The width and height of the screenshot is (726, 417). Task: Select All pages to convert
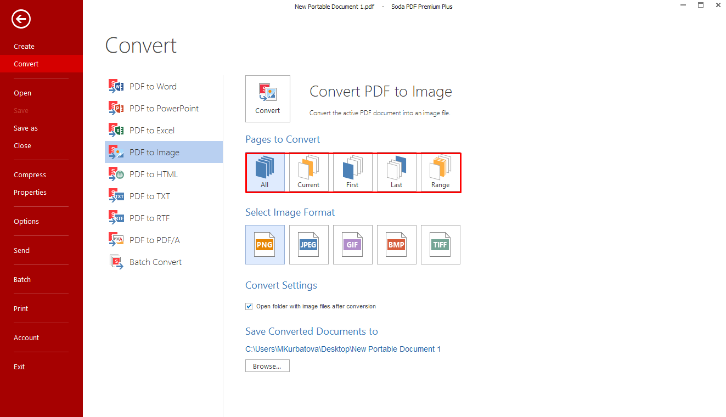[x=264, y=172]
